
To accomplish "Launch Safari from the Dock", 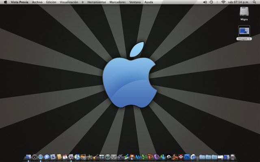I will [41, 157].
